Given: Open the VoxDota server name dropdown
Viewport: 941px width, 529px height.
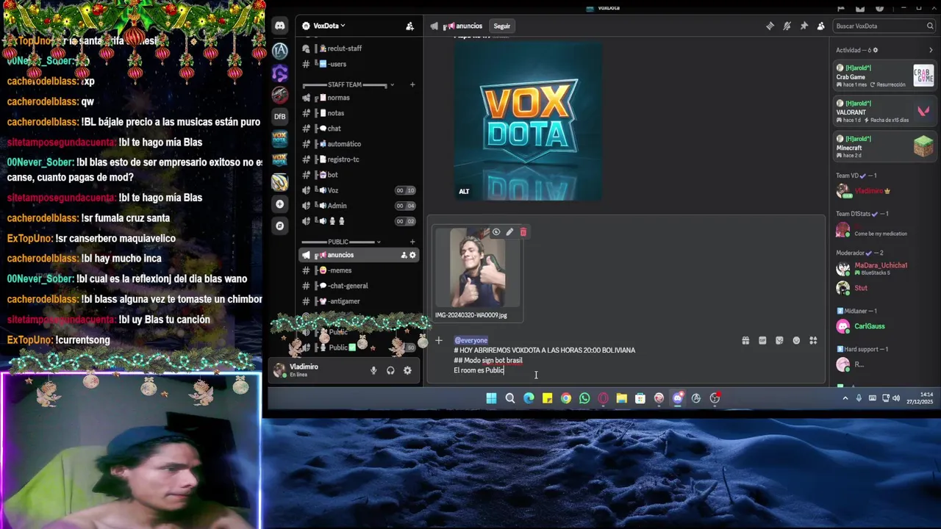Looking at the screenshot, I should coord(323,26).
